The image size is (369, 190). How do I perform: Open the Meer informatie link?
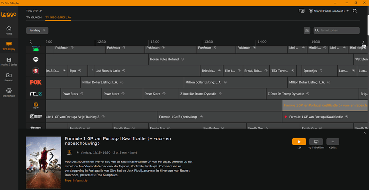point(76,181)
